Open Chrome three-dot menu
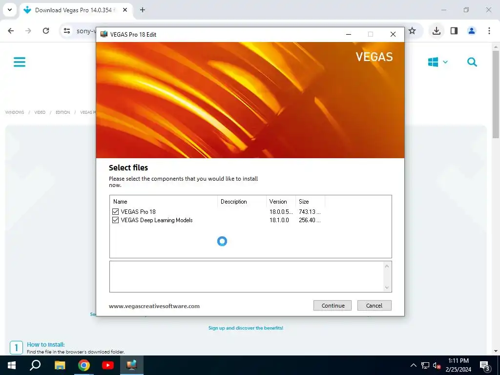The width and height of the screenshot is (500, 375). click(x=489, y=31)
